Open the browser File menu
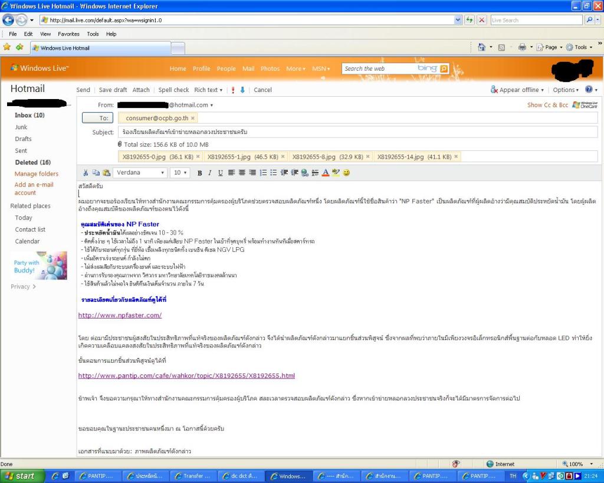604x483 pixels. click(x=13, y=34)
